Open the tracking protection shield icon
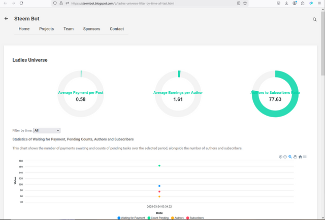 point(55,4)
